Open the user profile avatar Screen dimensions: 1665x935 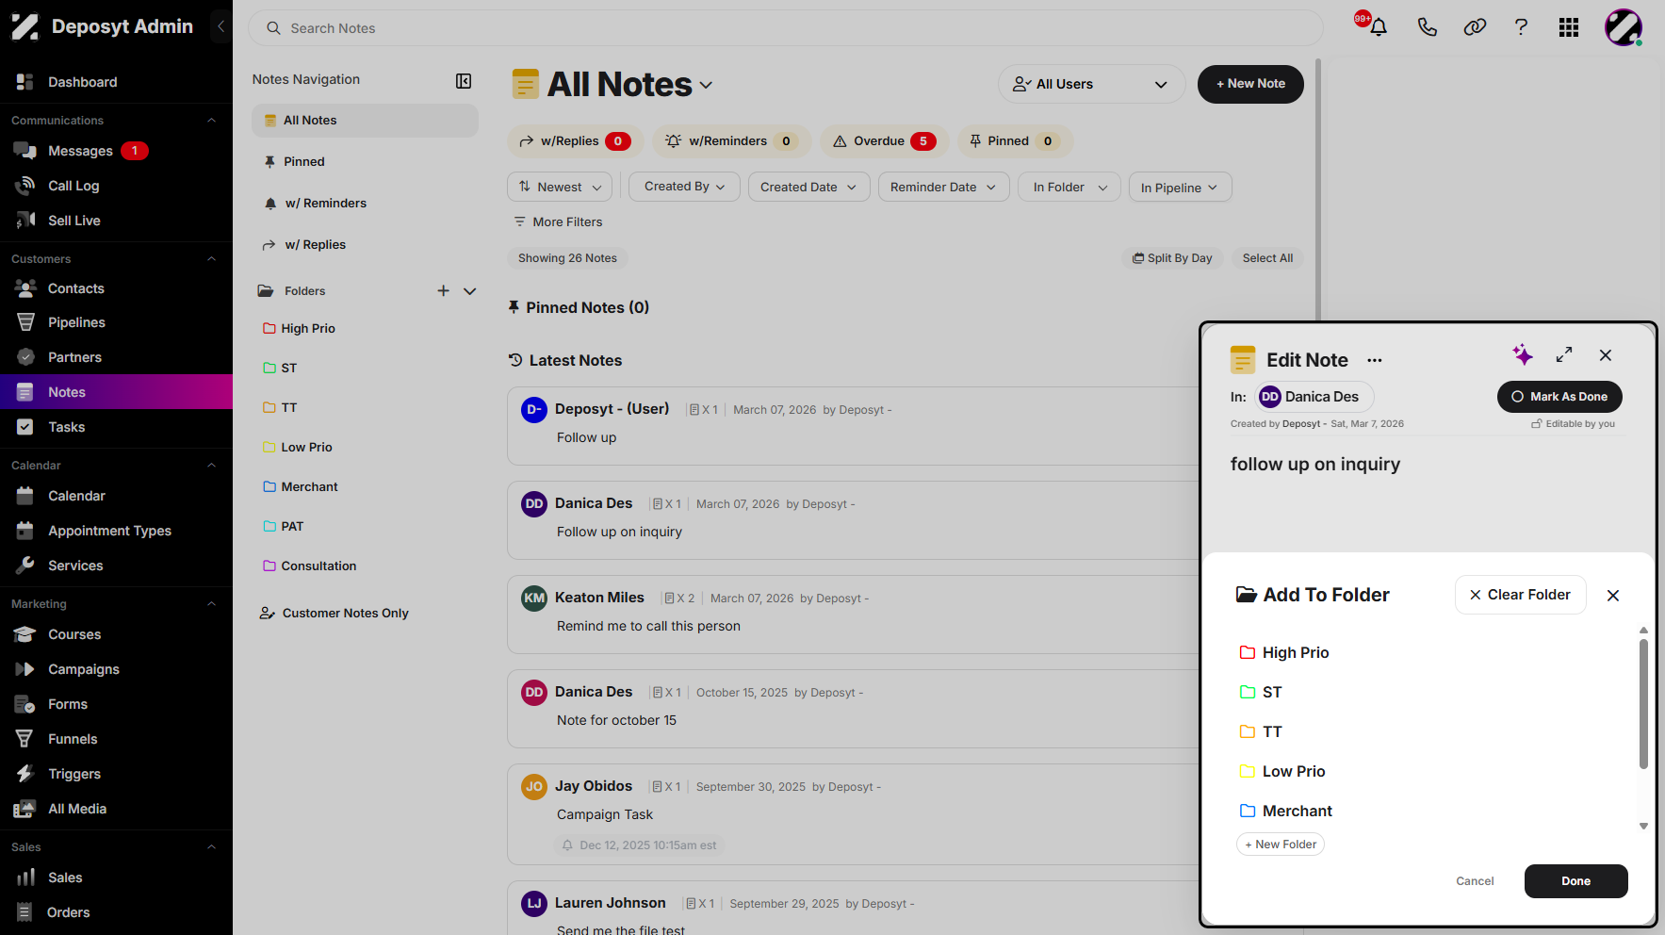point(1623,27)
